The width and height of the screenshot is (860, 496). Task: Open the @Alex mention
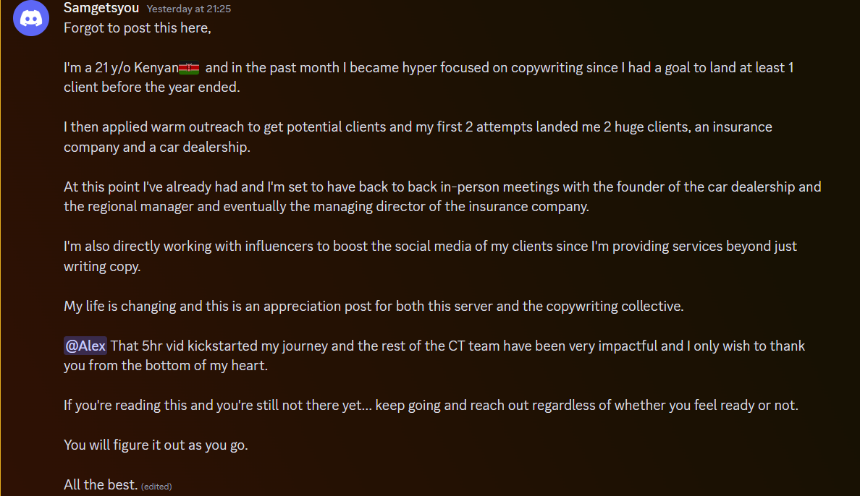coord(85,346)
